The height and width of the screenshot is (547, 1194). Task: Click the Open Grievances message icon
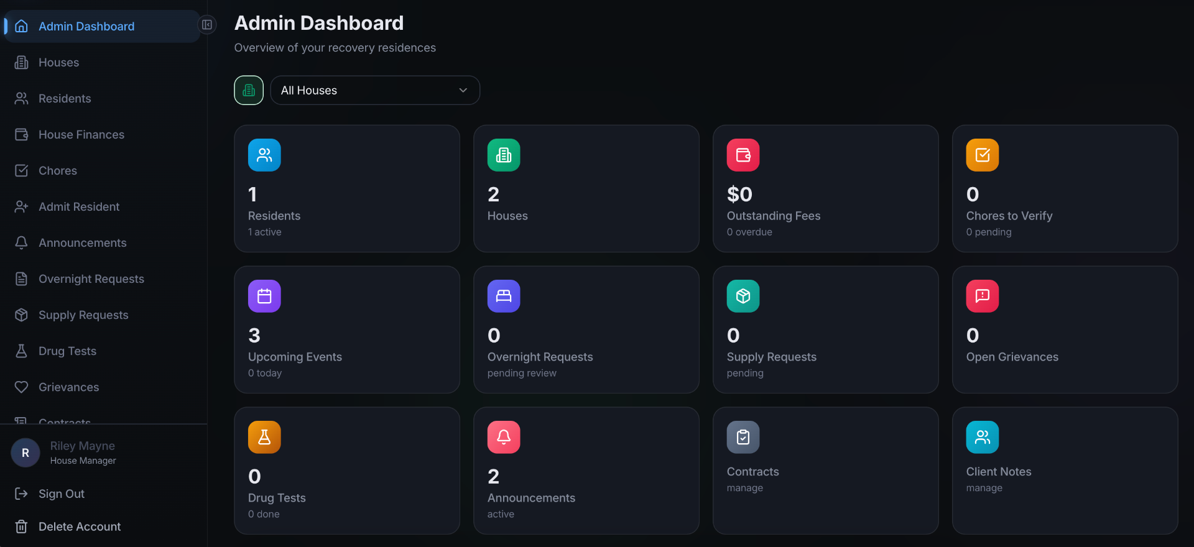(x=983, y=296)
